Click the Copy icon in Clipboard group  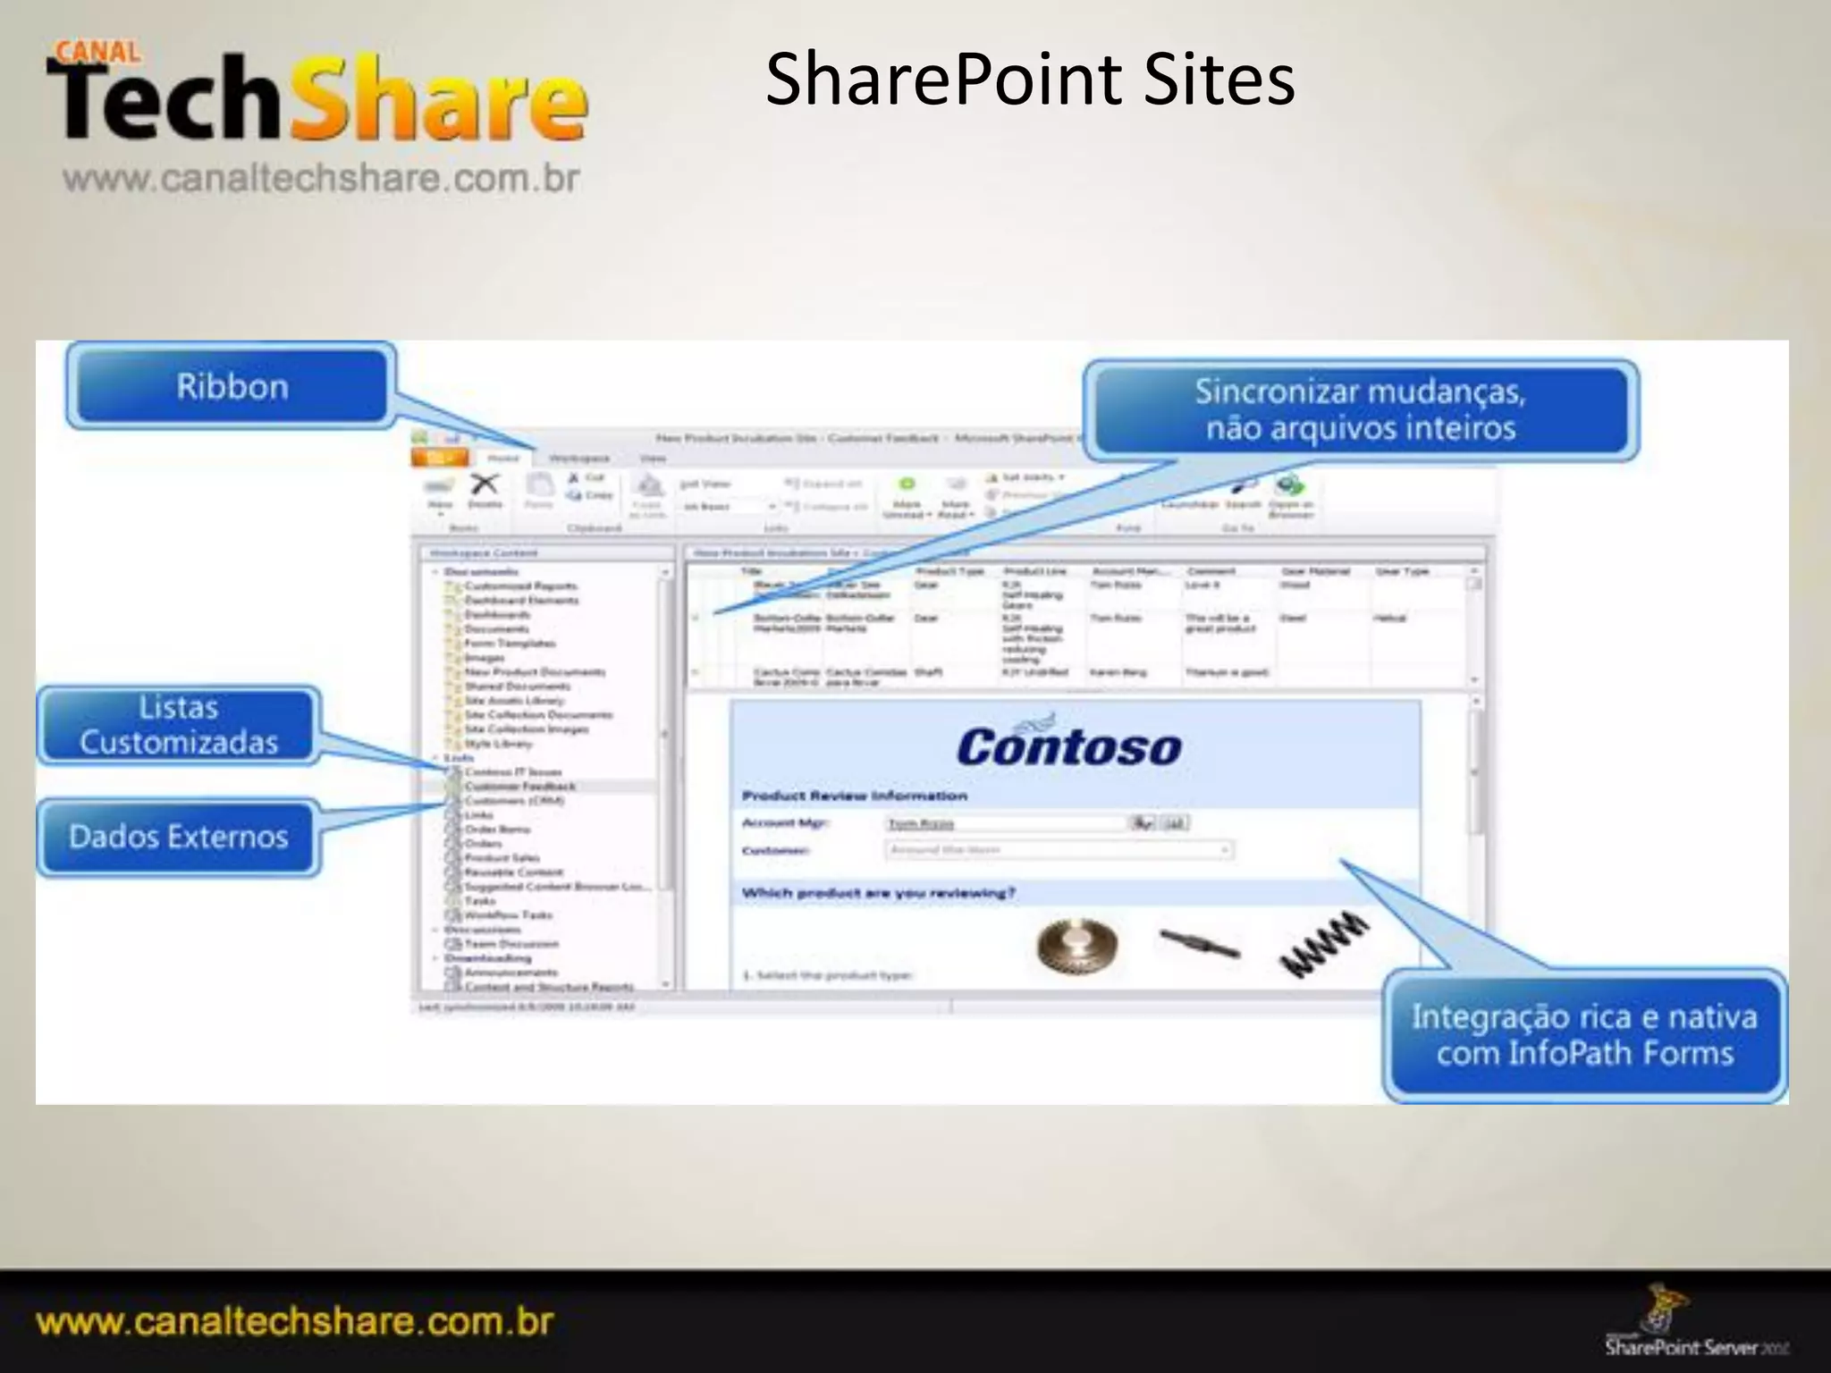[575, 495]
